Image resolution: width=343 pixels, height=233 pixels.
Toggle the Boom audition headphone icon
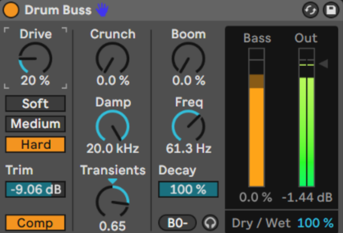pos(210,223)
